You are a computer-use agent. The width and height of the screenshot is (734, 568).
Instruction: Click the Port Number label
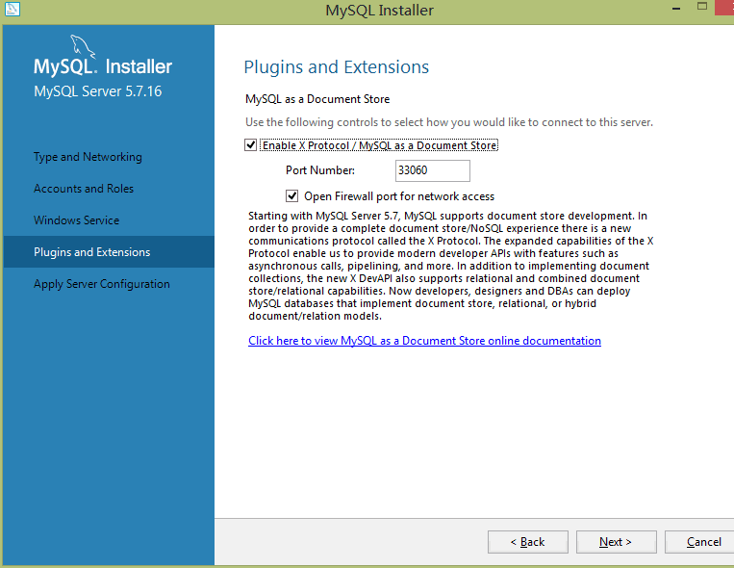click(320, 170)
